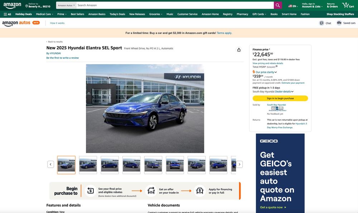
Task: Click Terms apply link in banner
Action: coord(224,33)
